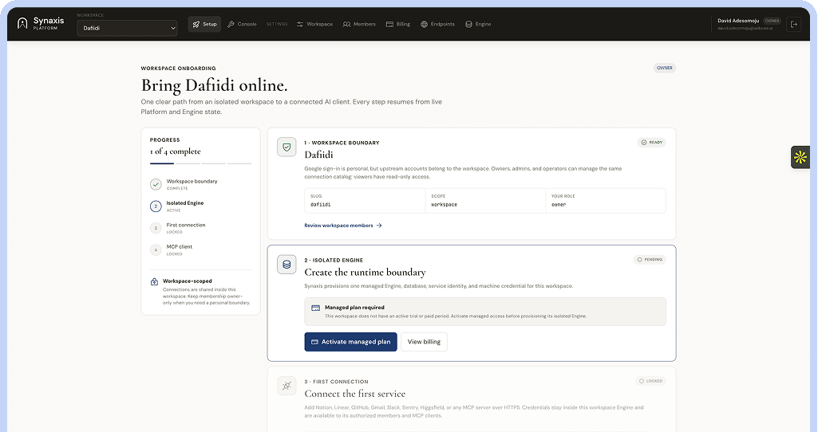This screenshot has height=432, width=818.
Task: Click the sliders icon beside Workspace
Action: 300,25
